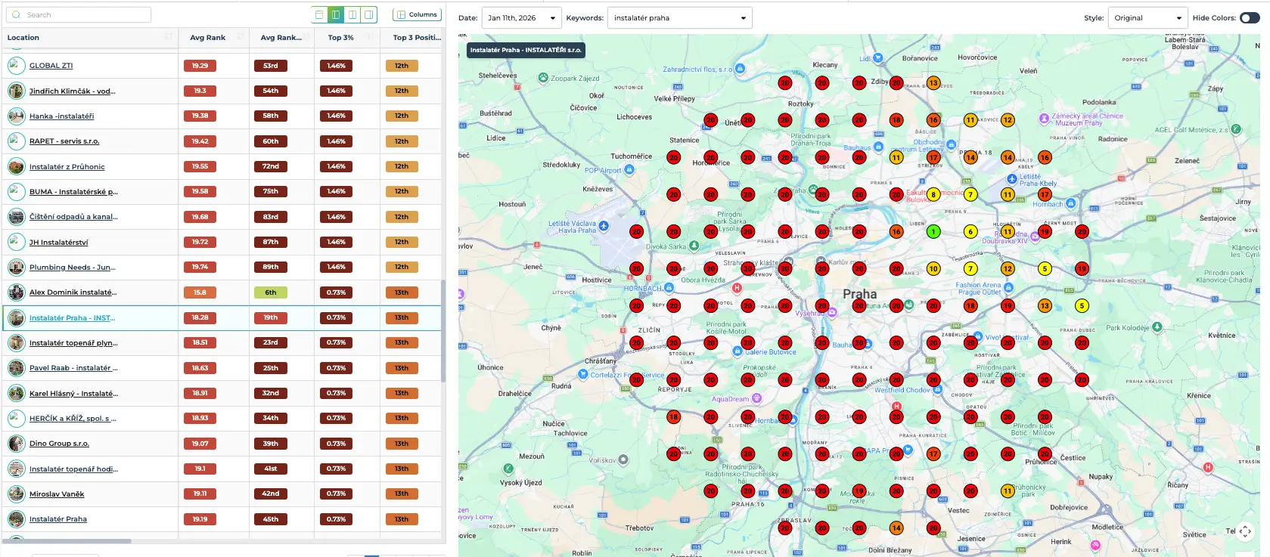Click the map pan control in the bottom-right corner
Image resolution: width=1270 pixels, height=557 pixels.
1245,531
